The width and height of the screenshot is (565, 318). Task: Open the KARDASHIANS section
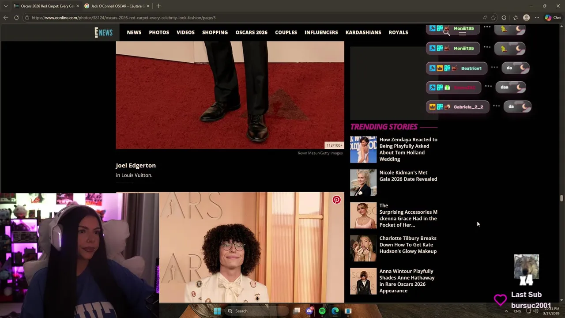tap(363, 32)
